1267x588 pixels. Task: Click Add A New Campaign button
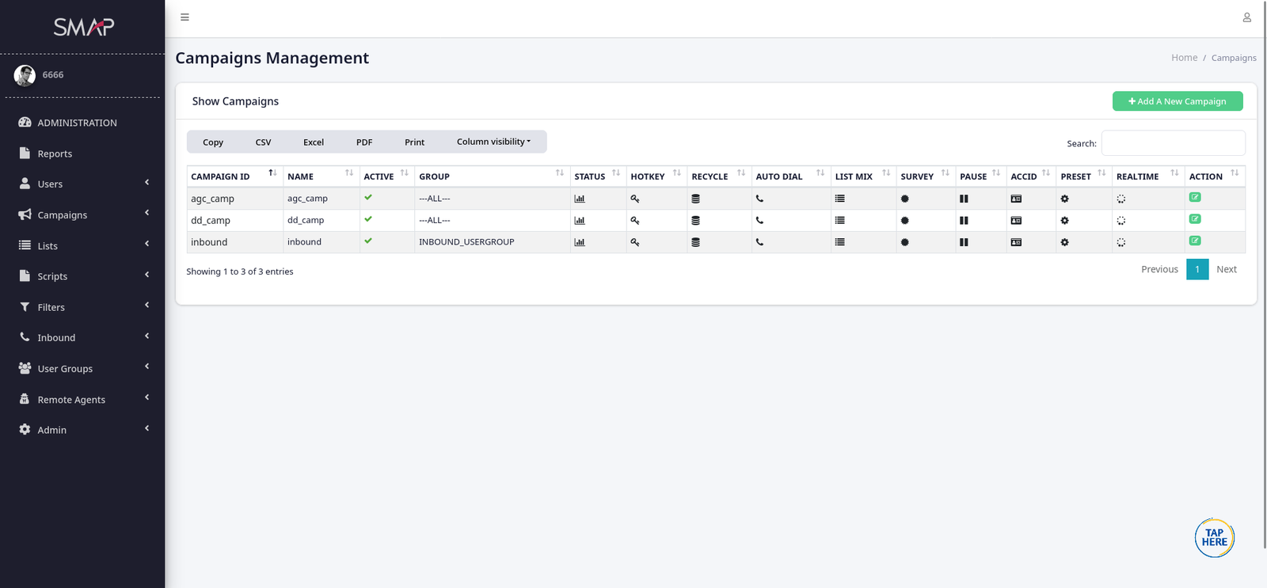(x=1177, y=101)
